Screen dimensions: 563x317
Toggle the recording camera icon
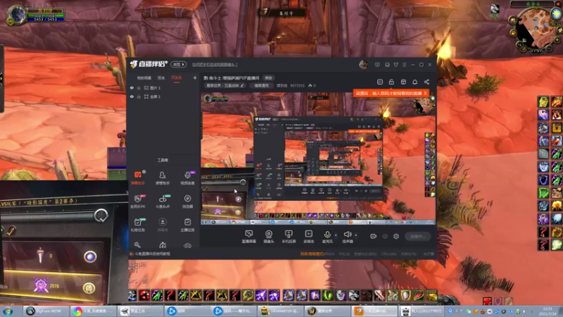click(x=374, y=236)
